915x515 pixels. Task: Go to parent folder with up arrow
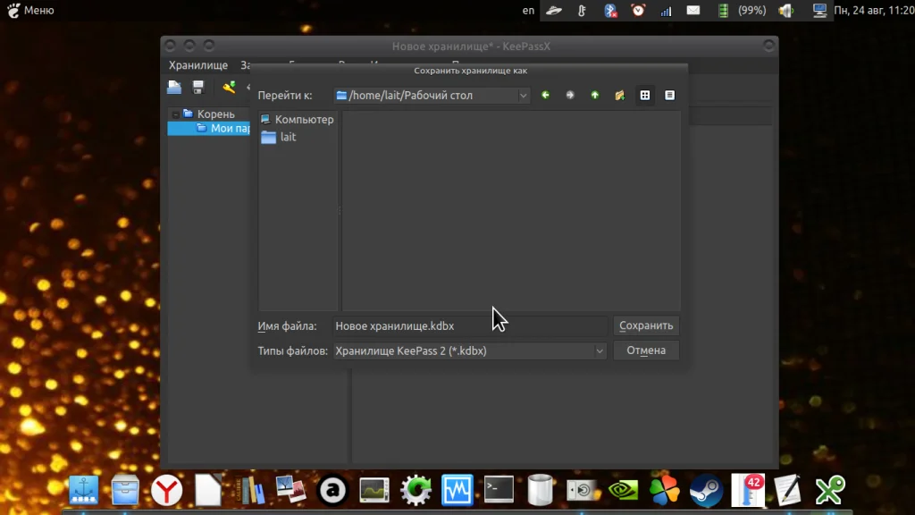[x=594, y=95]
